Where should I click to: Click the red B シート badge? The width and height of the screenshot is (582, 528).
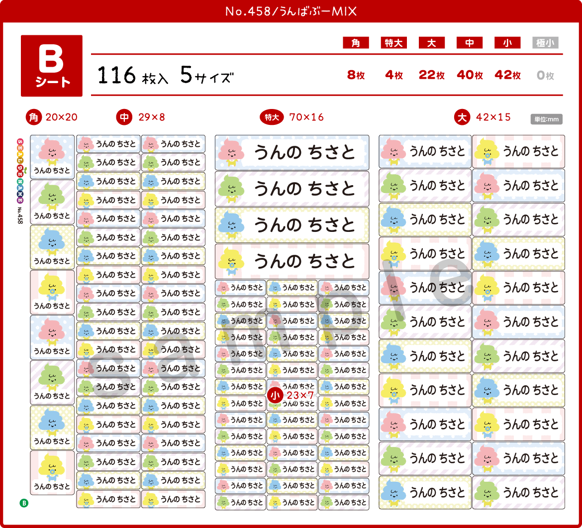tap(52, 66)
